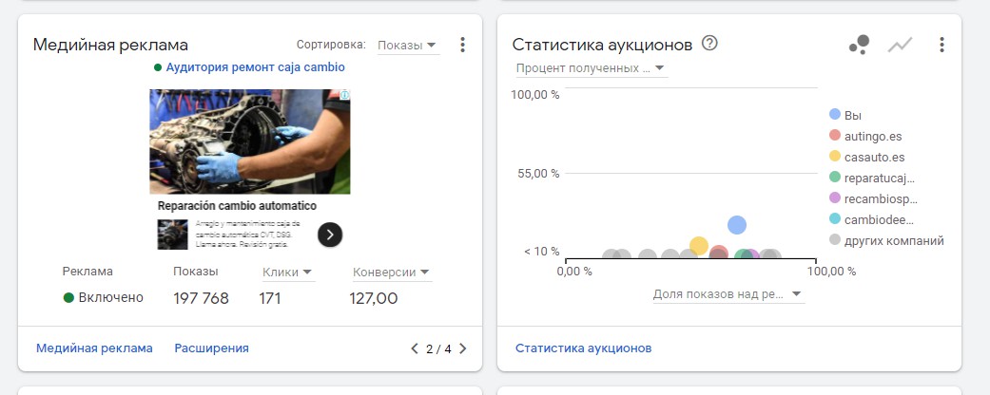Open Процент полученных Y-axis dropdown
Screen dimensions: 990x395
[x=591, y=68]
